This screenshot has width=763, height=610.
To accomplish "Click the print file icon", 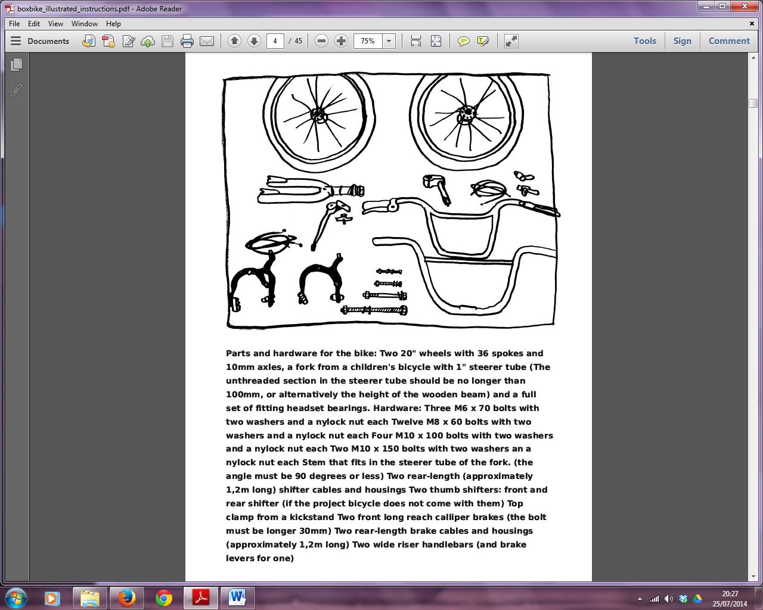I will 187,41.
